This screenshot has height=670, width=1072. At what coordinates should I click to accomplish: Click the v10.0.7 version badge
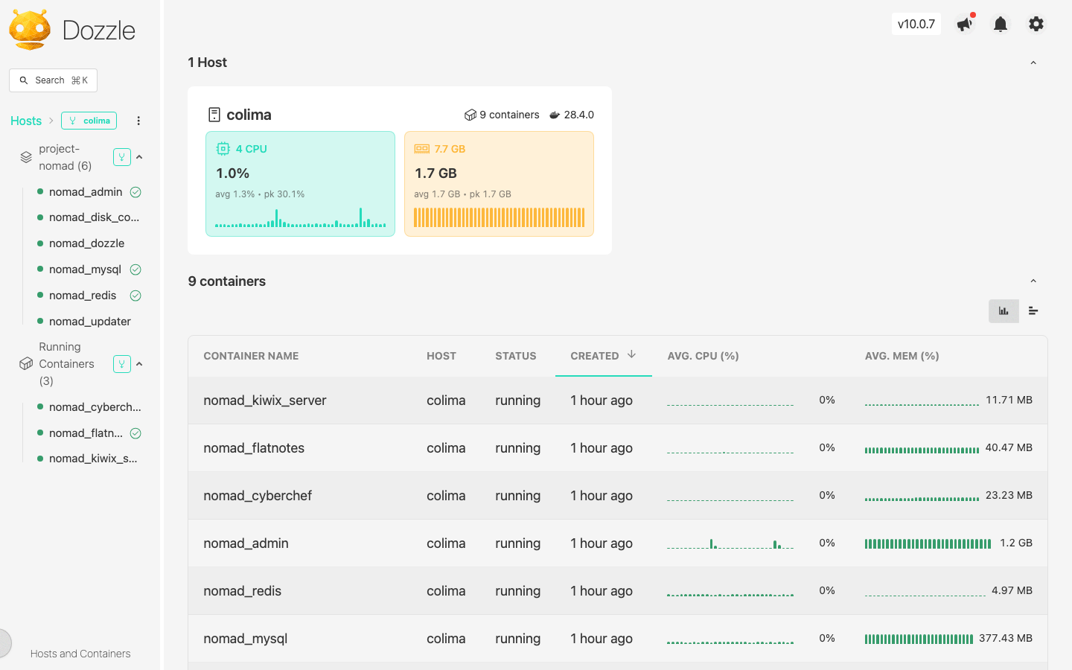(916, 24)
